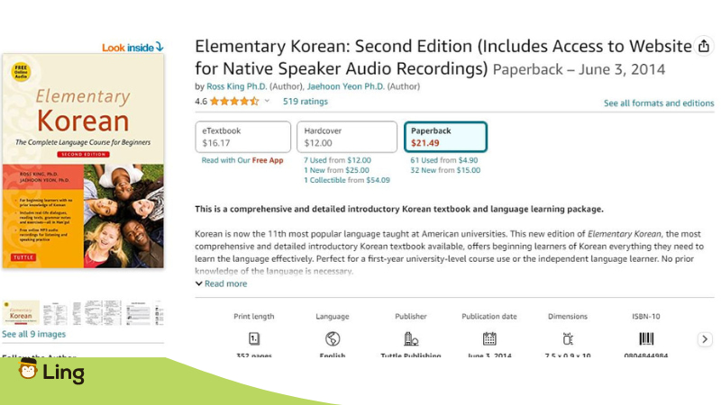Select the fourth page preview thumbnail

[x=104, y=312]
